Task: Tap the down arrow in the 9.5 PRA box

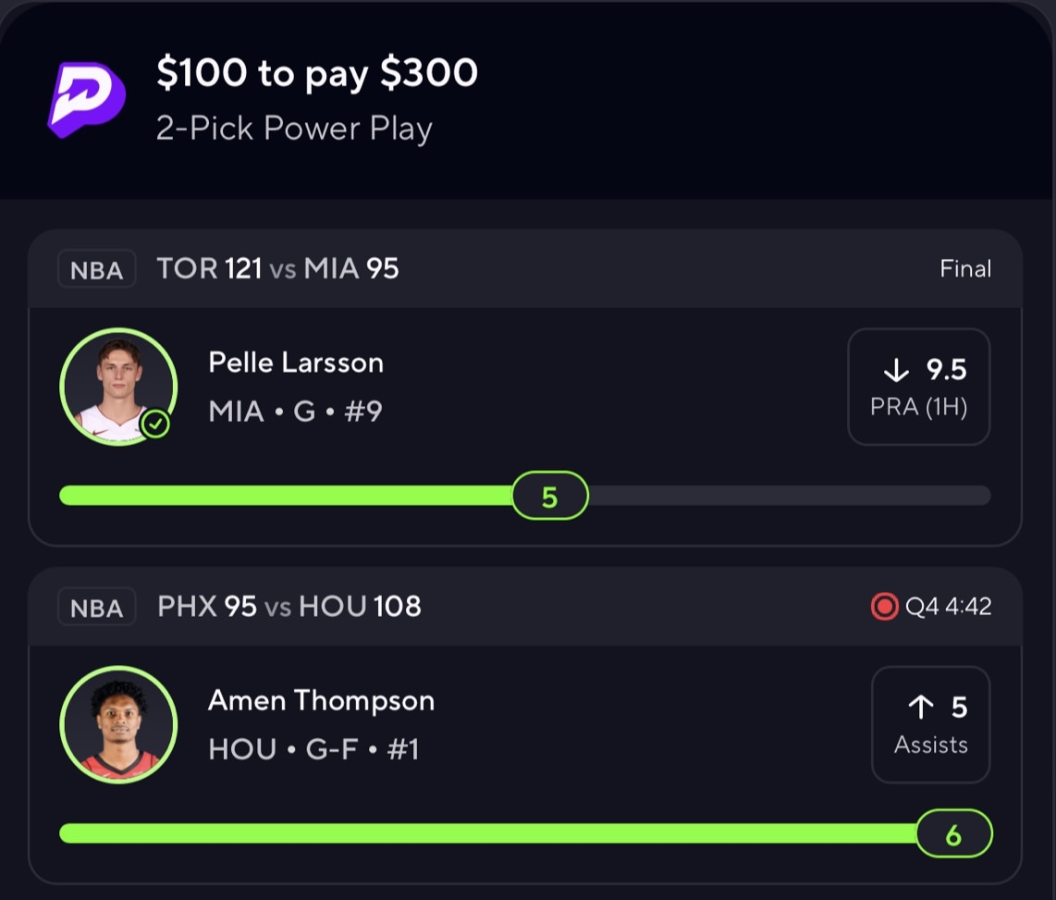Action: [x=896, y=371]
